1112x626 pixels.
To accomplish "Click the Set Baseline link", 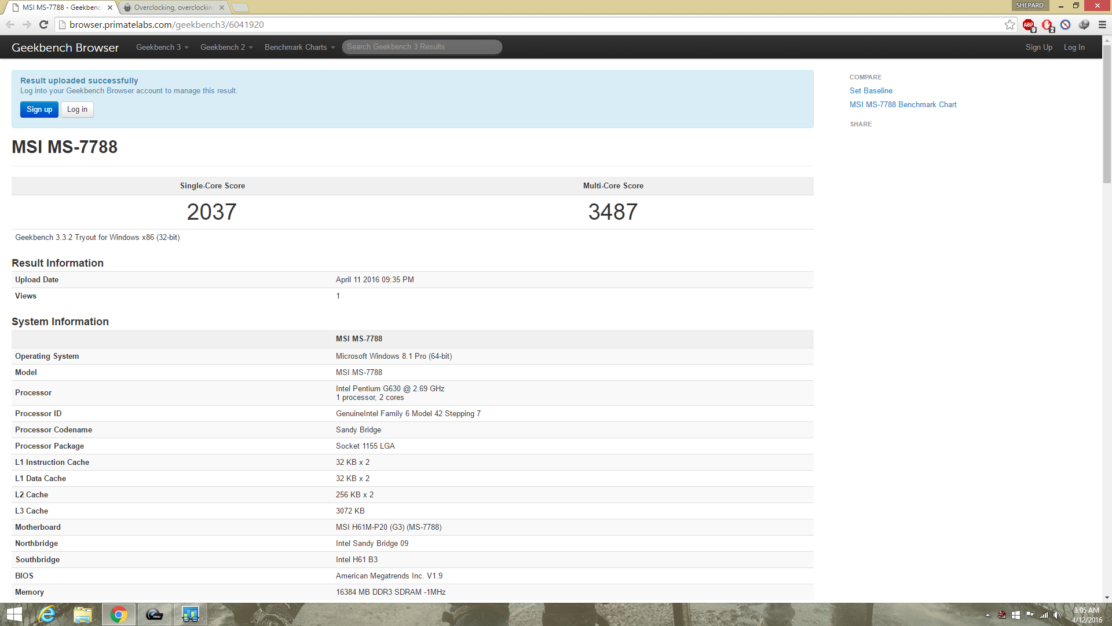I will coord(870,90).
